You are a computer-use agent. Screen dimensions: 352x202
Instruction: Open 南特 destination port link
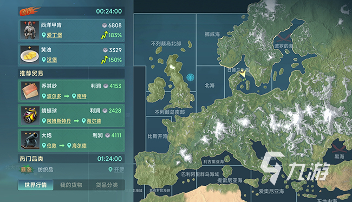[x=82, y=96]
